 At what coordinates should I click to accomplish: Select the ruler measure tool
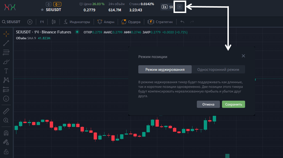click(6, 111)
